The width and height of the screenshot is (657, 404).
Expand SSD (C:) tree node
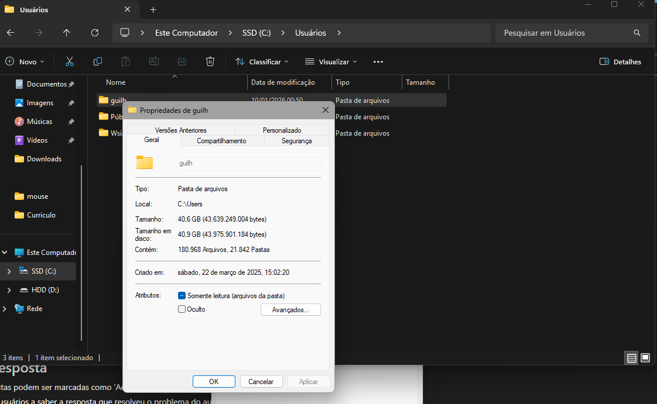[9, 271]
